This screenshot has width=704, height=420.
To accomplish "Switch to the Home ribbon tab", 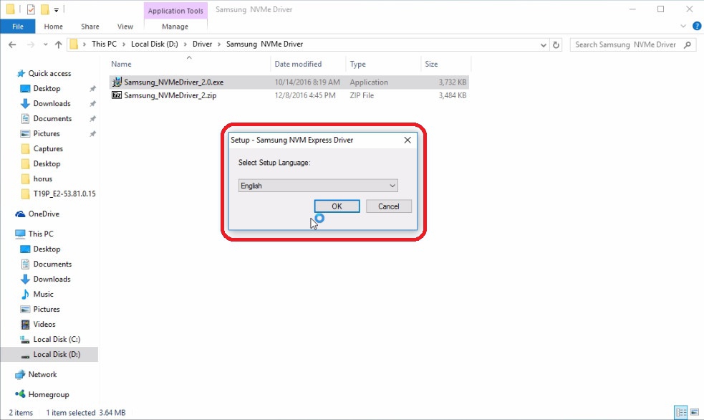I will [54, 27].
